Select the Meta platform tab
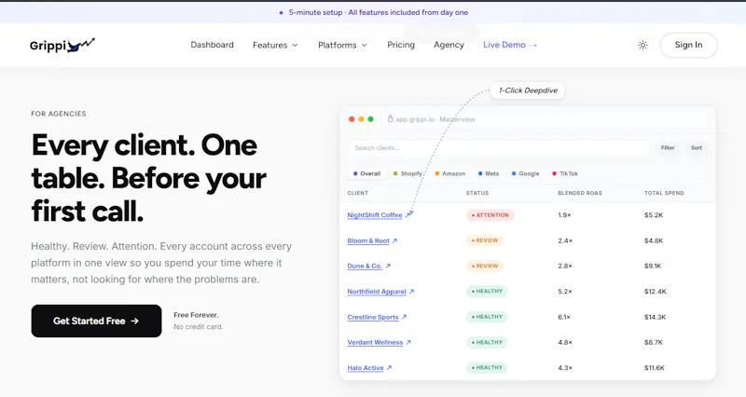746x397 pixels. 489,173
